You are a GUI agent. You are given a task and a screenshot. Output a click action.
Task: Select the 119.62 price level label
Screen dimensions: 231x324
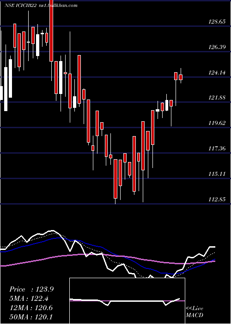pos(217,124)
